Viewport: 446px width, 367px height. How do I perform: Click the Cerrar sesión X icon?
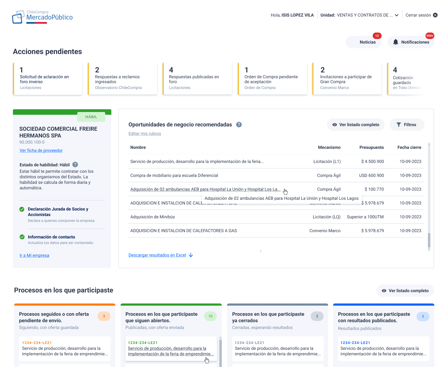pyautogui.click(x=436, y=14)
